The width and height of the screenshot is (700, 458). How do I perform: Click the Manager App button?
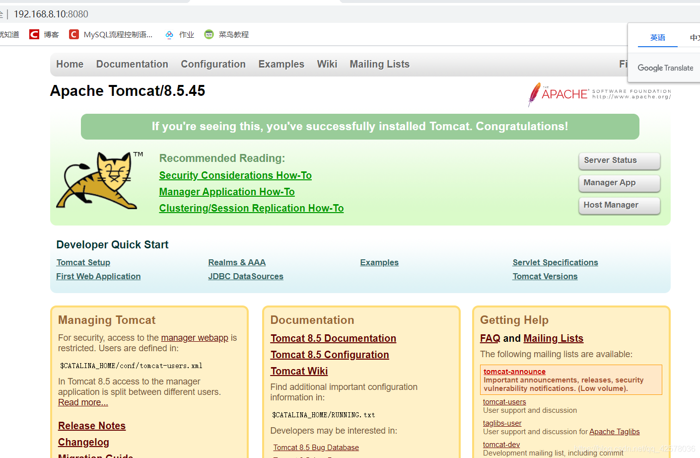(x=620, y=183)
